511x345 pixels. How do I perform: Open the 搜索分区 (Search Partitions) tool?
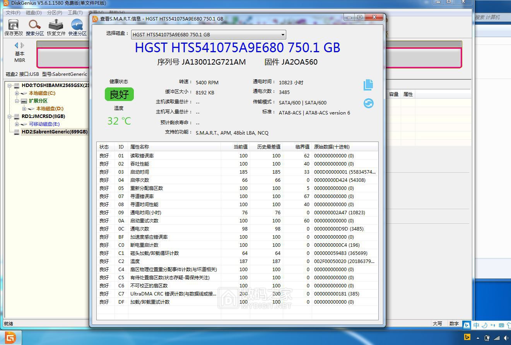[35, 27]
